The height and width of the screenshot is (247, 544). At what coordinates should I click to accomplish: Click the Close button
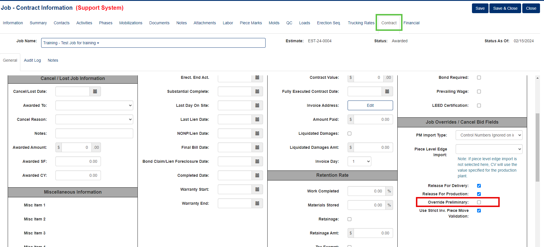pos(531,8)
